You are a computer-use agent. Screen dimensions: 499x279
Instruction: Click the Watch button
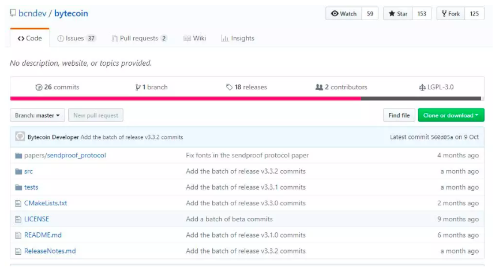[x=344, y=14]
